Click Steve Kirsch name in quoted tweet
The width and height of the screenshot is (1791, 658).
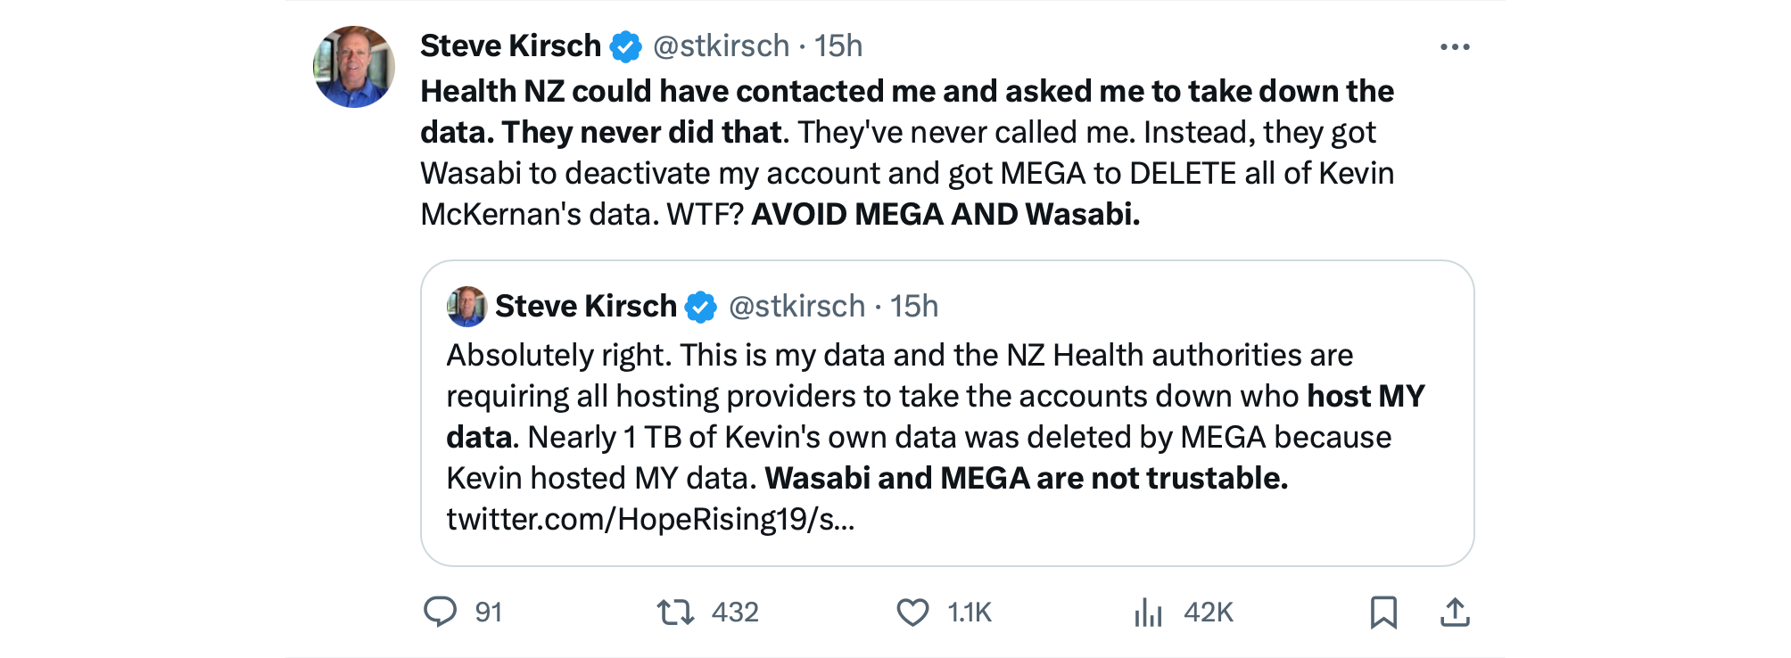pyautogui.click(x=585, y=307)
